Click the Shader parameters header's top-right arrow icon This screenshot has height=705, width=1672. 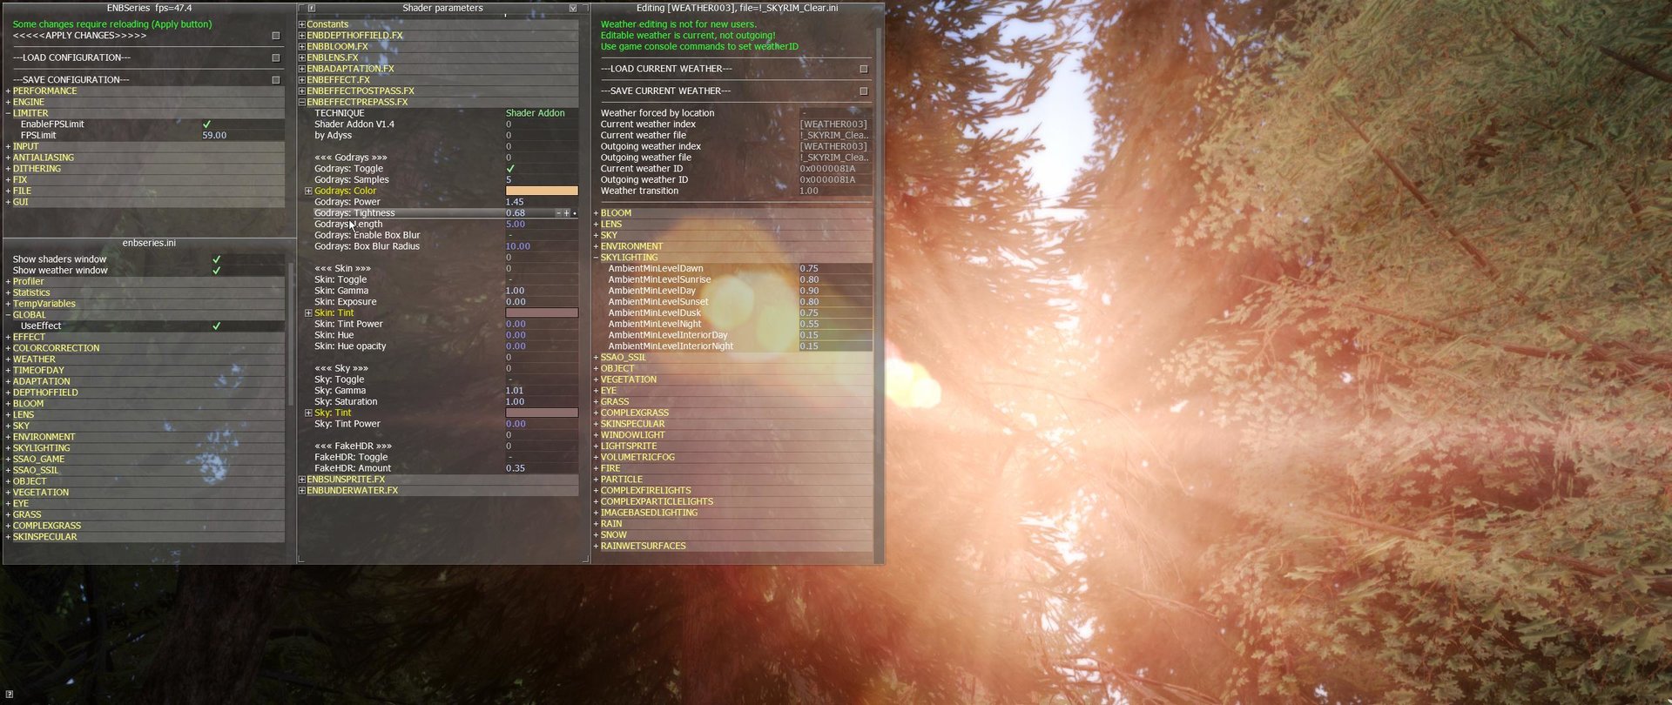(573, 8)
